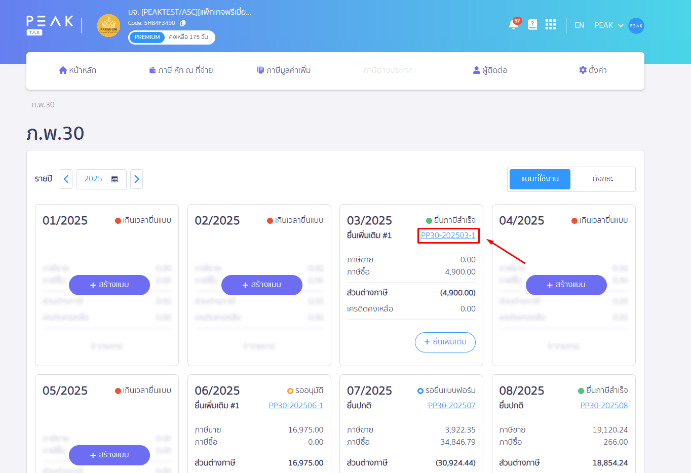691x473 pixels.
Task: Click สร้างแบบ button for 01/2025
Action: 109,285
